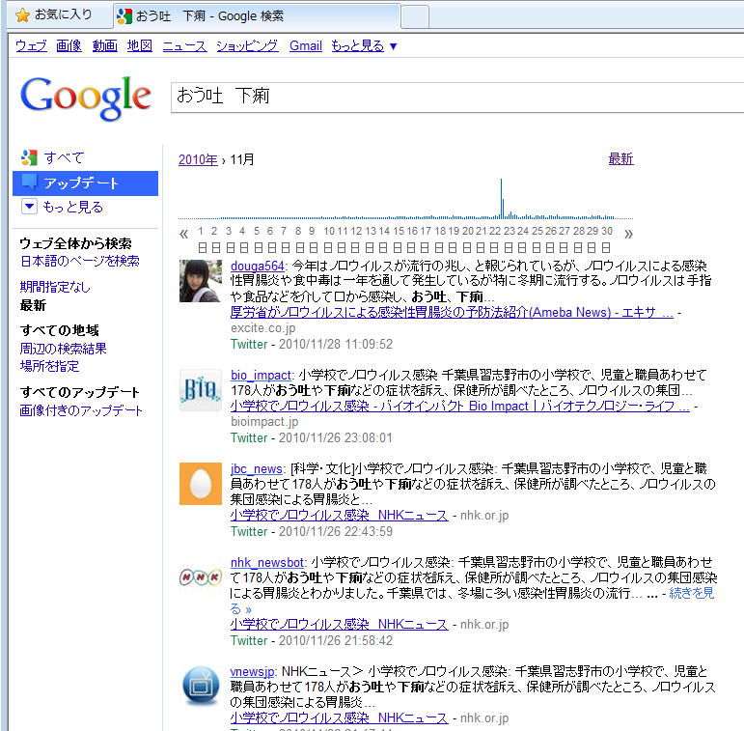Click the favorites star icon
Image resolution: width=744 pixels, height=731 pixels.
[22, 15]
